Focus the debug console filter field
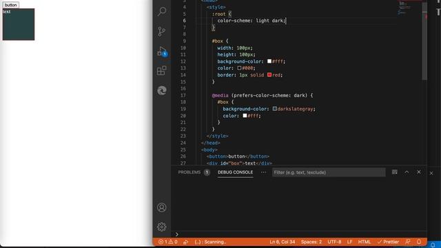The width and height of the screenshot is (441, 248). (329, 172)
